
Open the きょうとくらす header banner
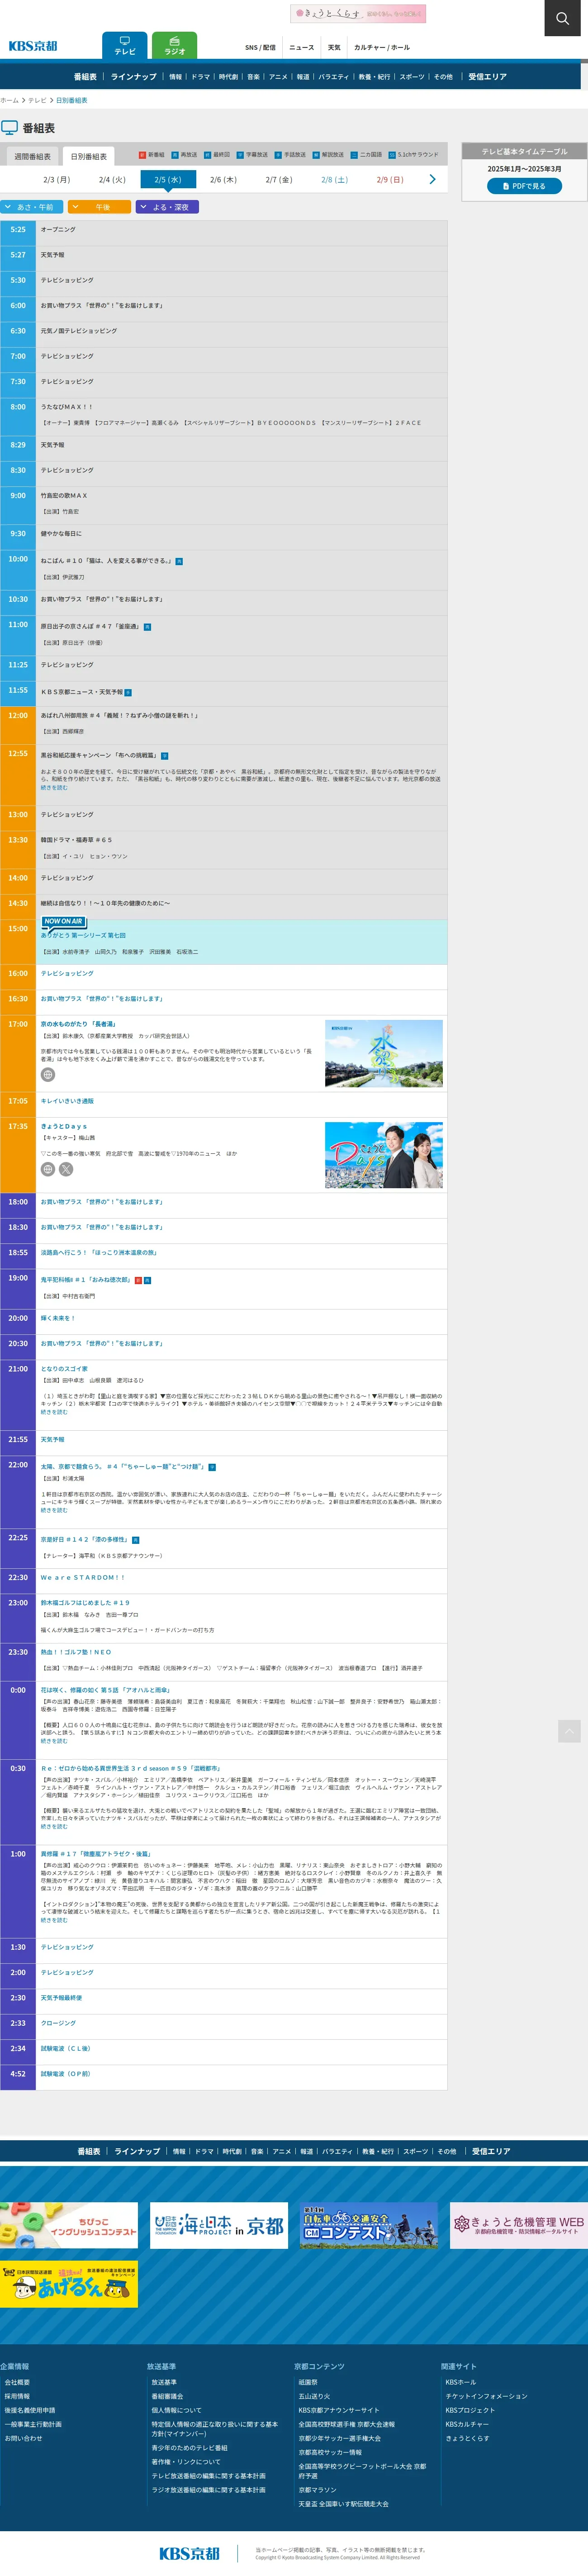[358, 13]
